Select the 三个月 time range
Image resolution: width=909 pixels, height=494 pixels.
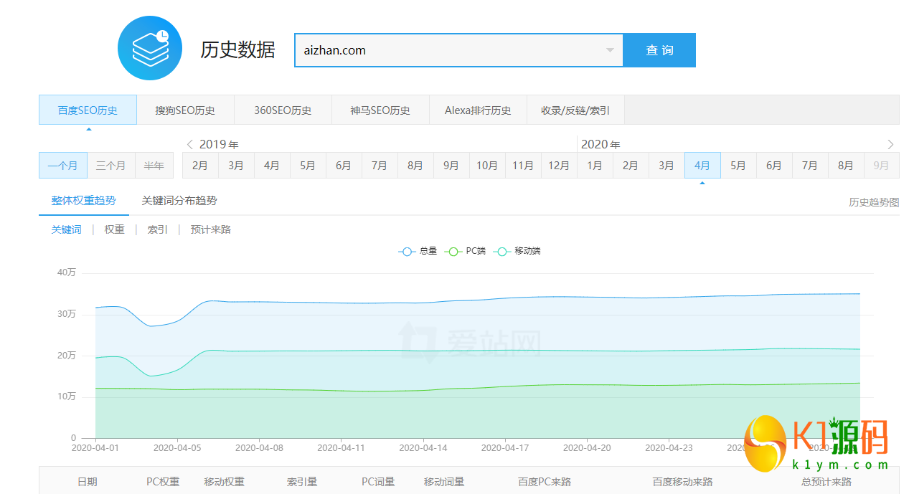click(110, 166)
